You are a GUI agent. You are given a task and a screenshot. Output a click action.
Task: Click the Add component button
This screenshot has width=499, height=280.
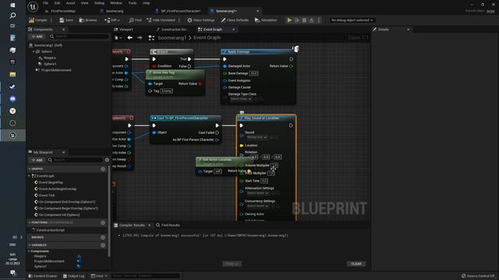coord(37,37)
